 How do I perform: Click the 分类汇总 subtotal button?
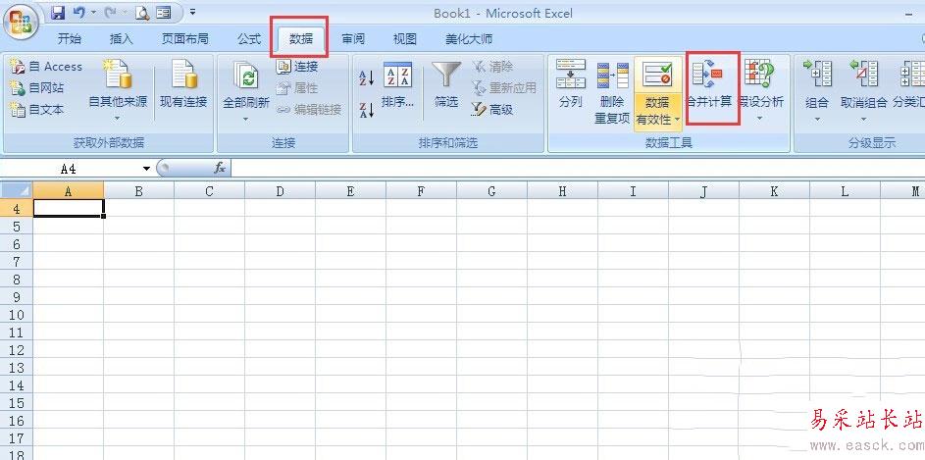(908, 85)
